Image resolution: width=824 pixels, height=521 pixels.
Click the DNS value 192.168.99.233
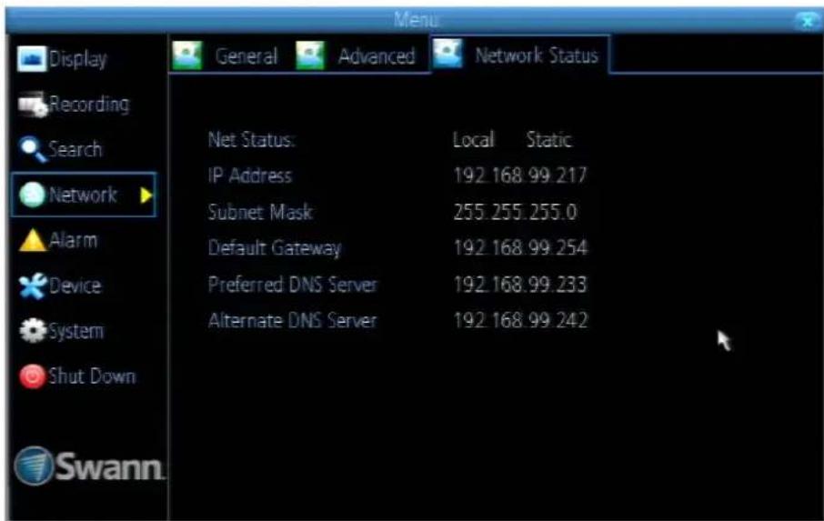[x=519, y=284]
